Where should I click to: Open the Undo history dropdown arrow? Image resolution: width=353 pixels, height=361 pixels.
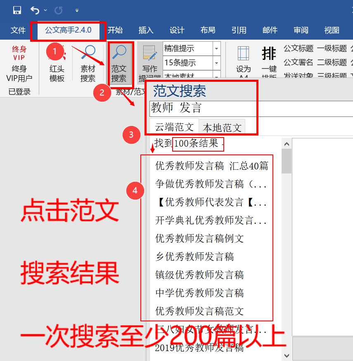click(45, 10)
